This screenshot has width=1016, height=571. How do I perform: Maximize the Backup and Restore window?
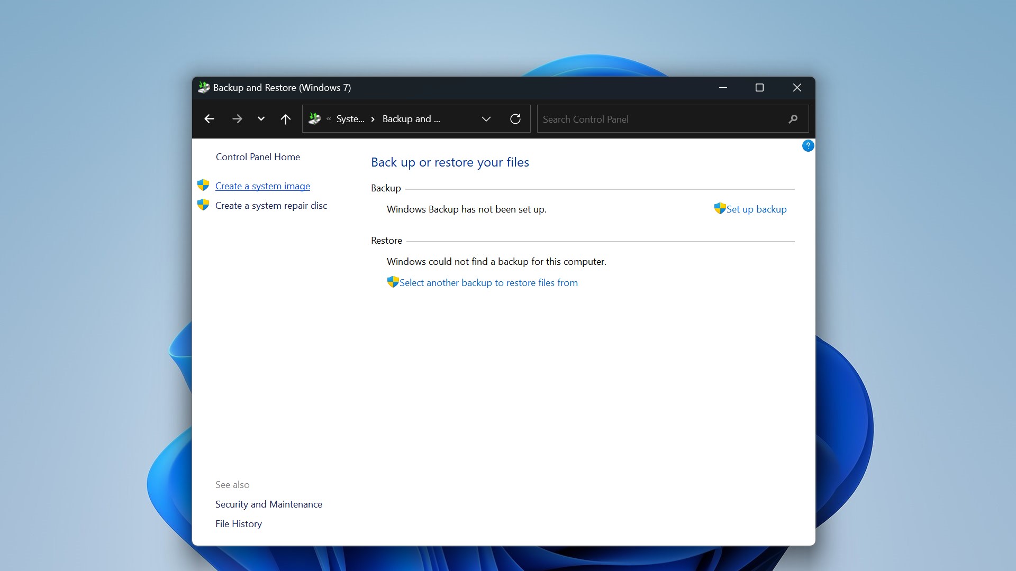[x=759, y=87]
